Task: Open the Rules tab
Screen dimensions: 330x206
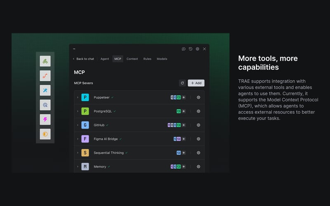Action: point(147,59)
